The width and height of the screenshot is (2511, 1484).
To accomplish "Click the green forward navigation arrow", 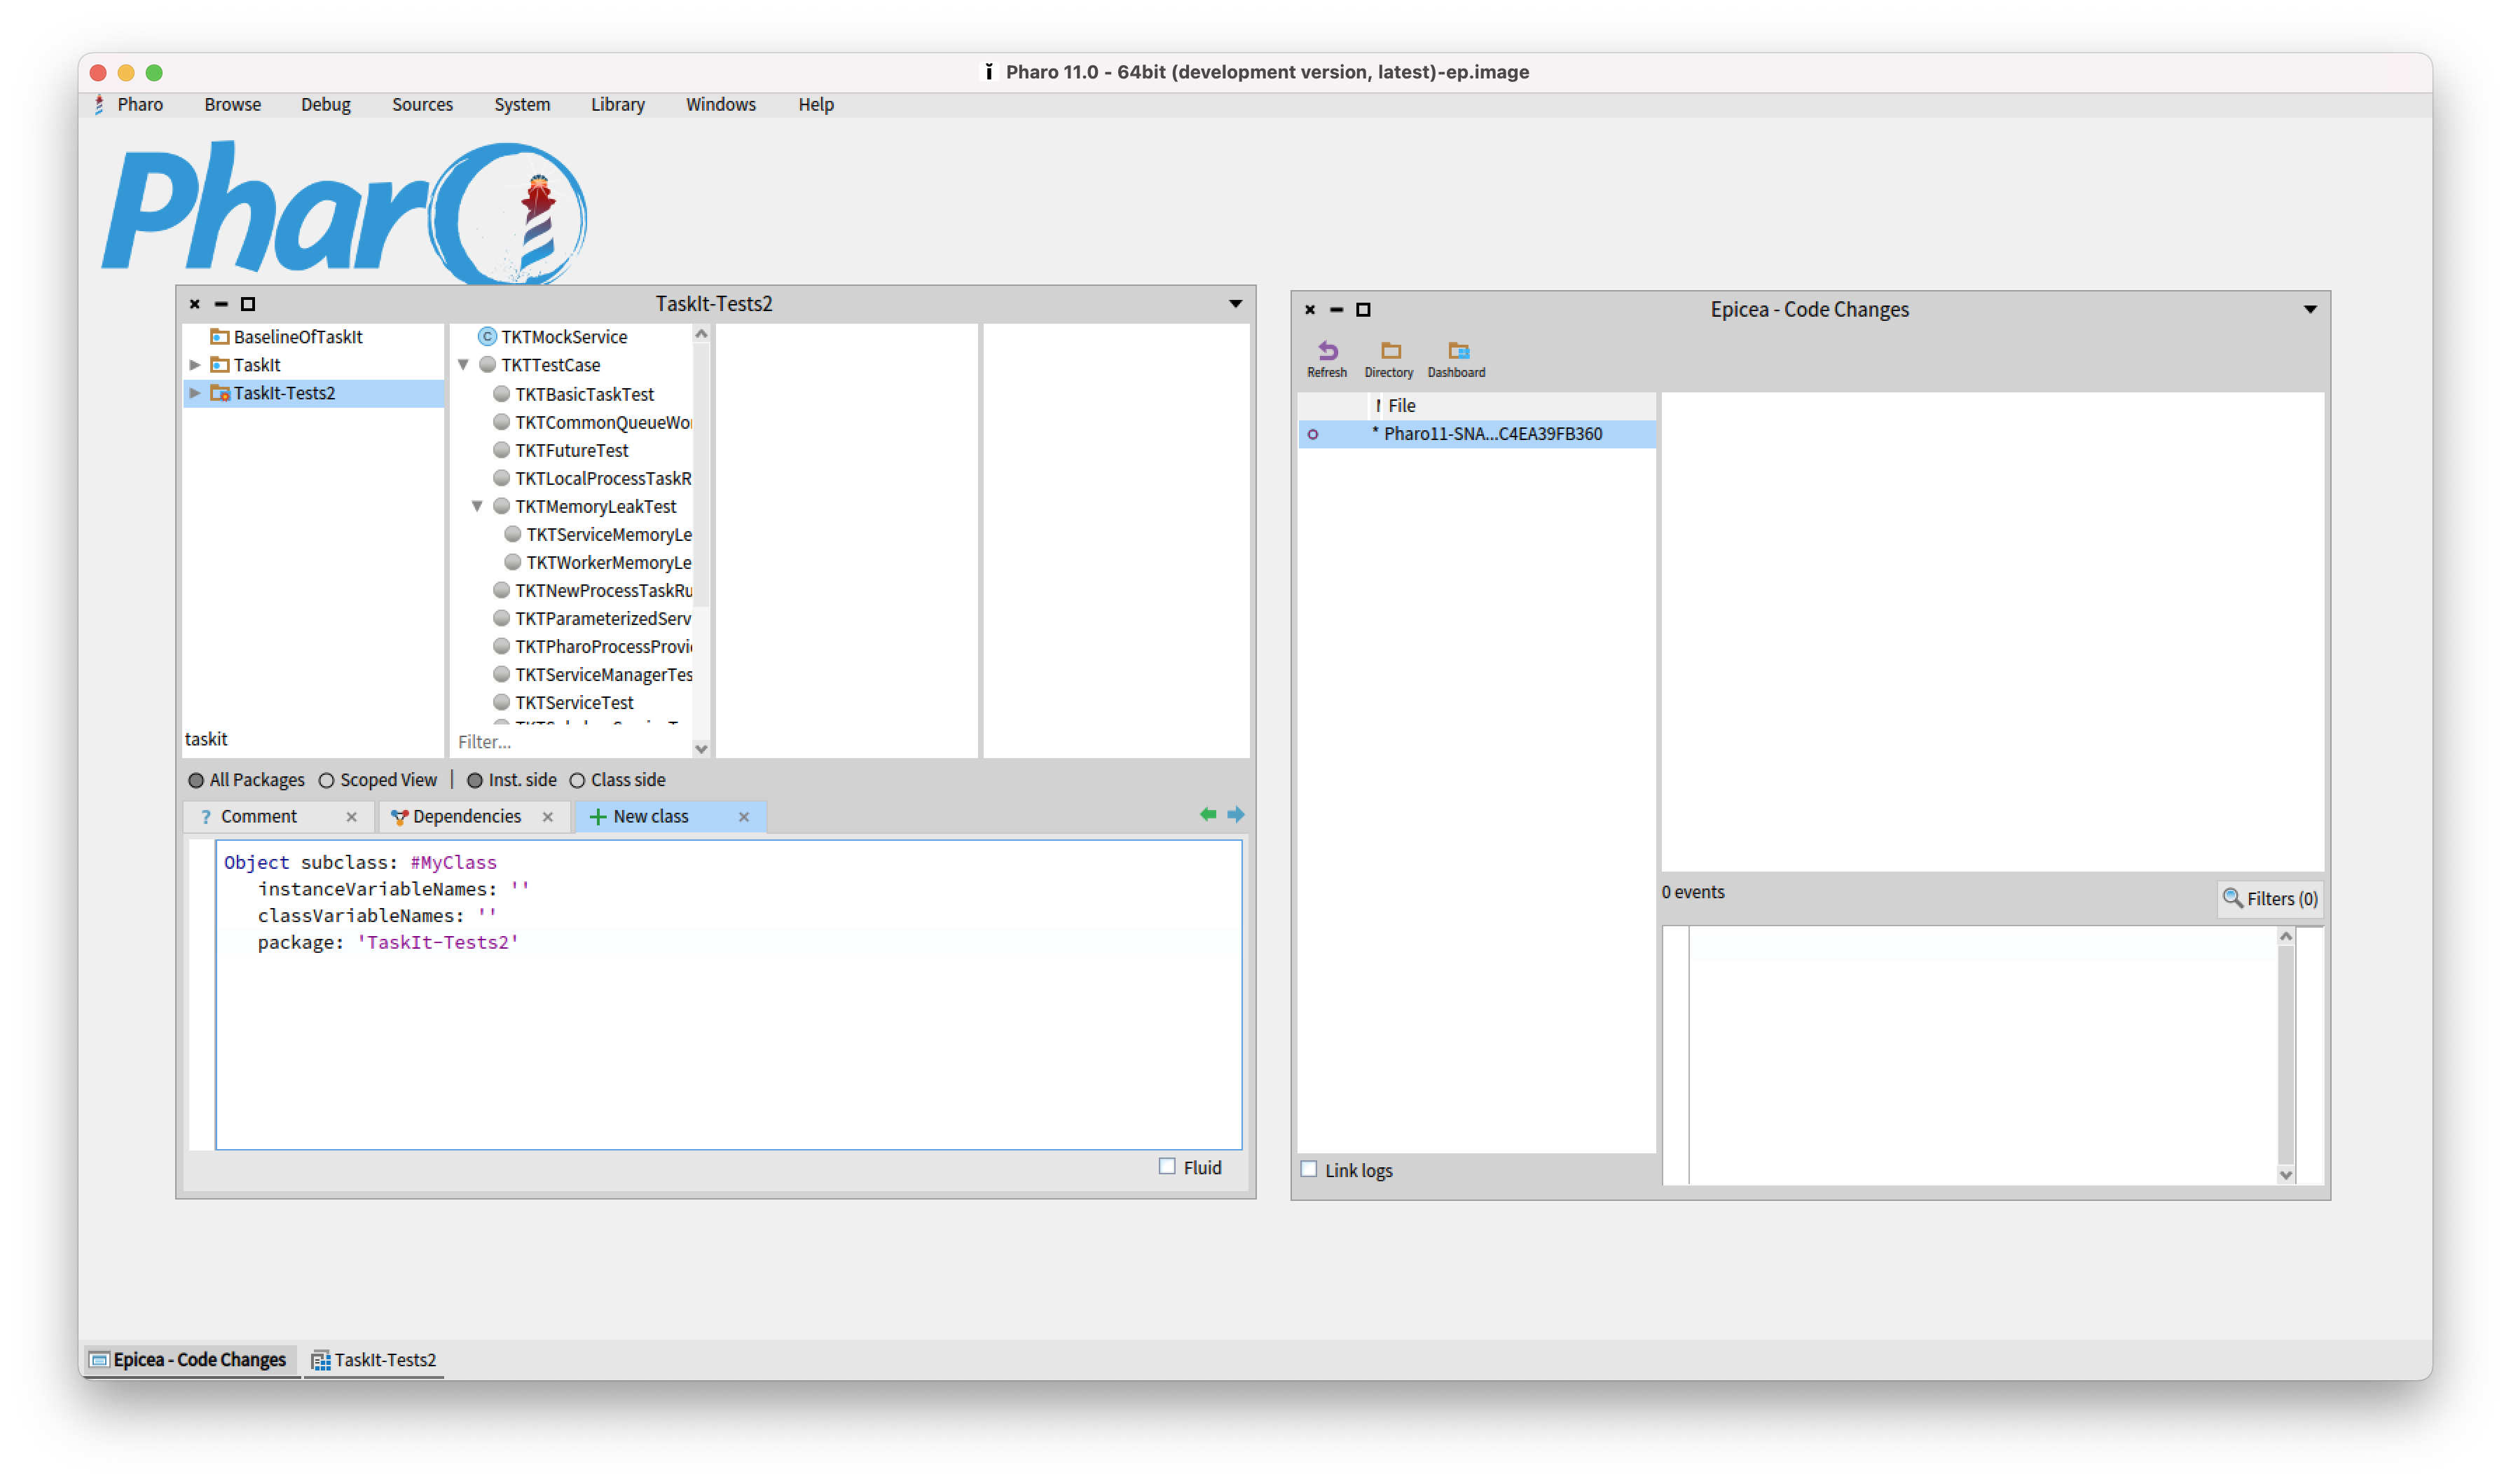I will 1235,813.
